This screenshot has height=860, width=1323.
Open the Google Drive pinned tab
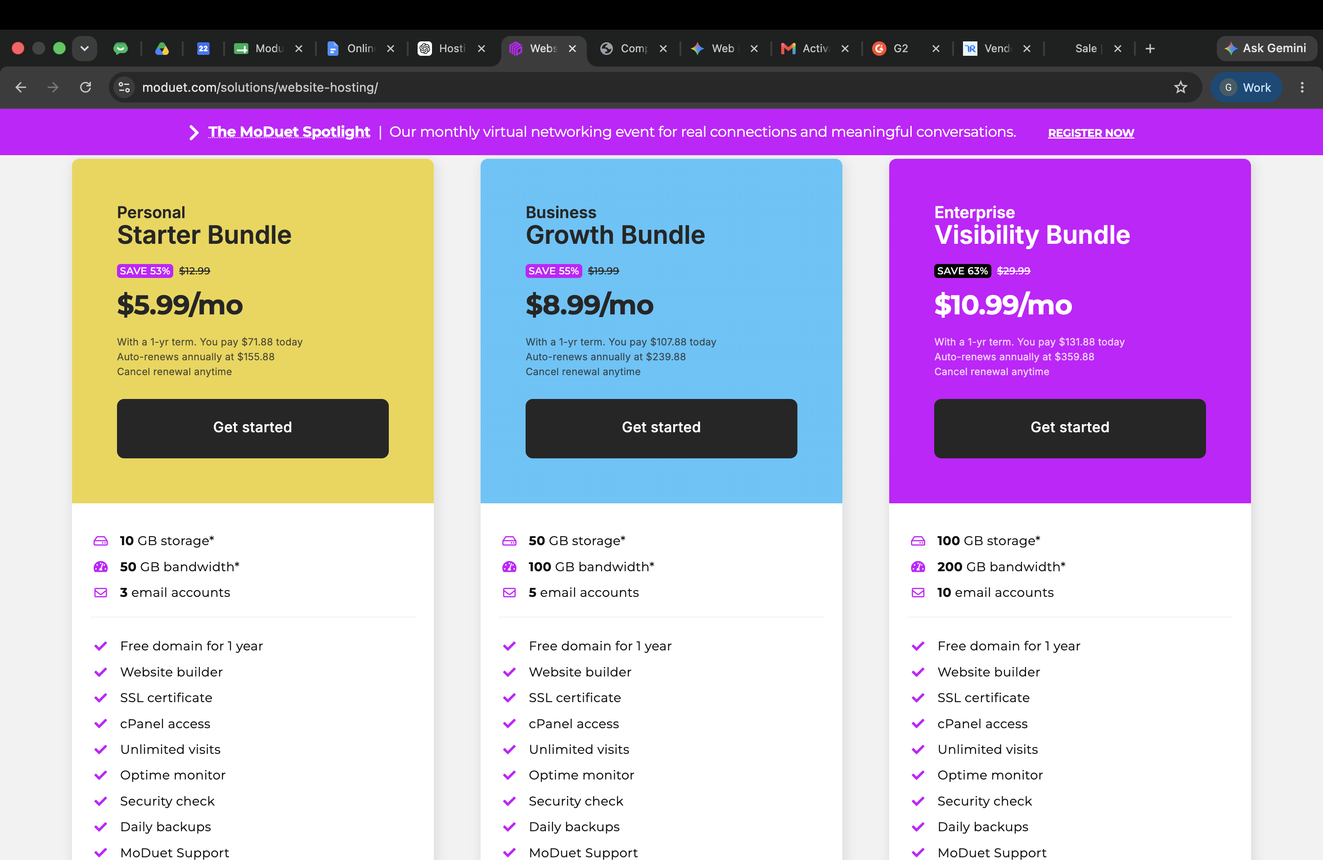pos(162,49)
